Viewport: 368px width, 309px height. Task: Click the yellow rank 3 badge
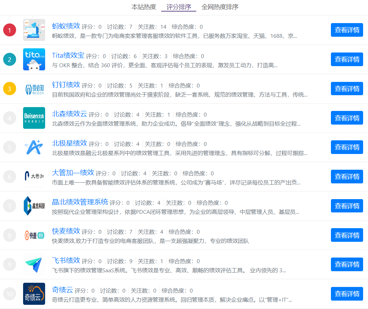coord(10,89)
